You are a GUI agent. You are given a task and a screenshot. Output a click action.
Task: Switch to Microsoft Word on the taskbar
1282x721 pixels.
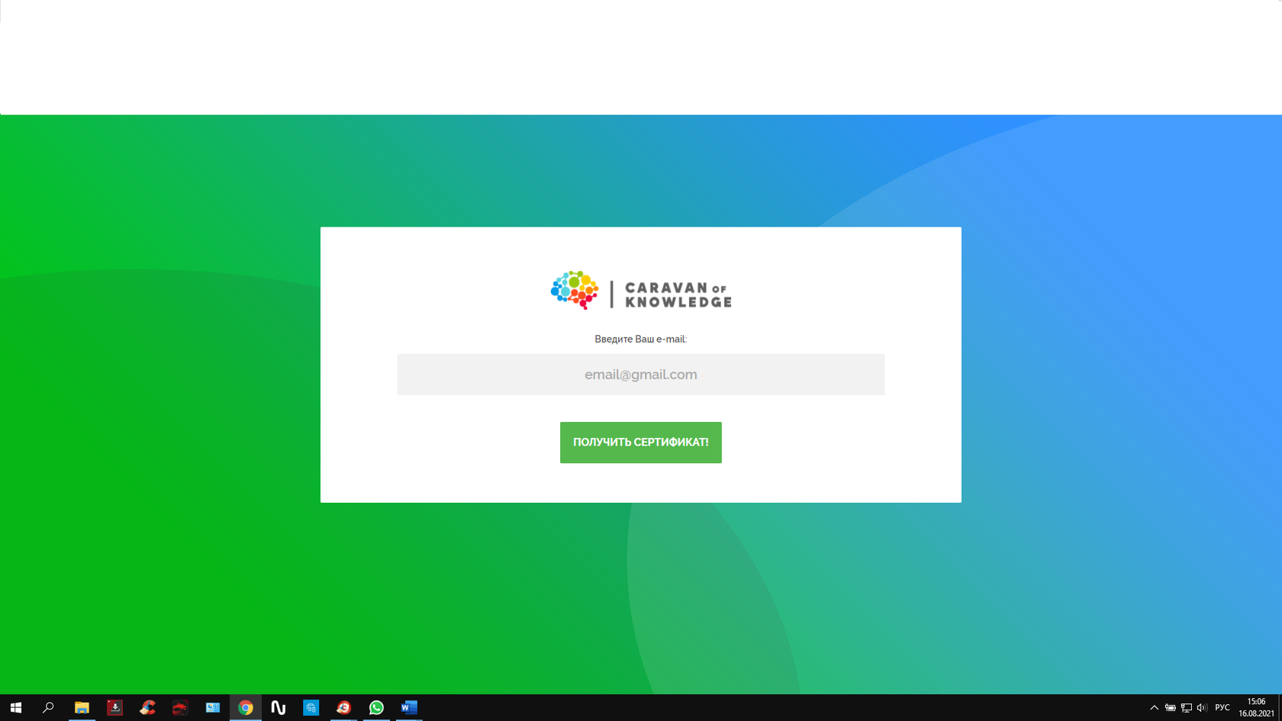409,707
